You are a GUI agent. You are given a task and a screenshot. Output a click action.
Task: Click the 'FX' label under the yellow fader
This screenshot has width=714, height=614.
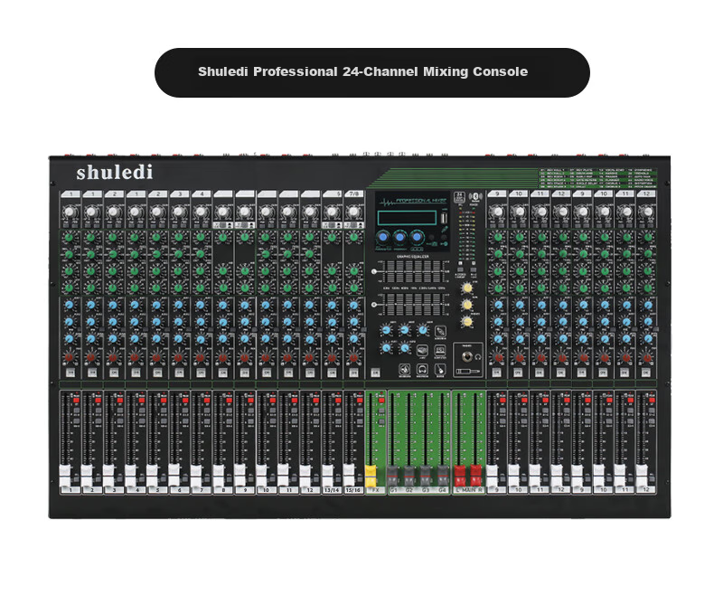coord(376,490)
